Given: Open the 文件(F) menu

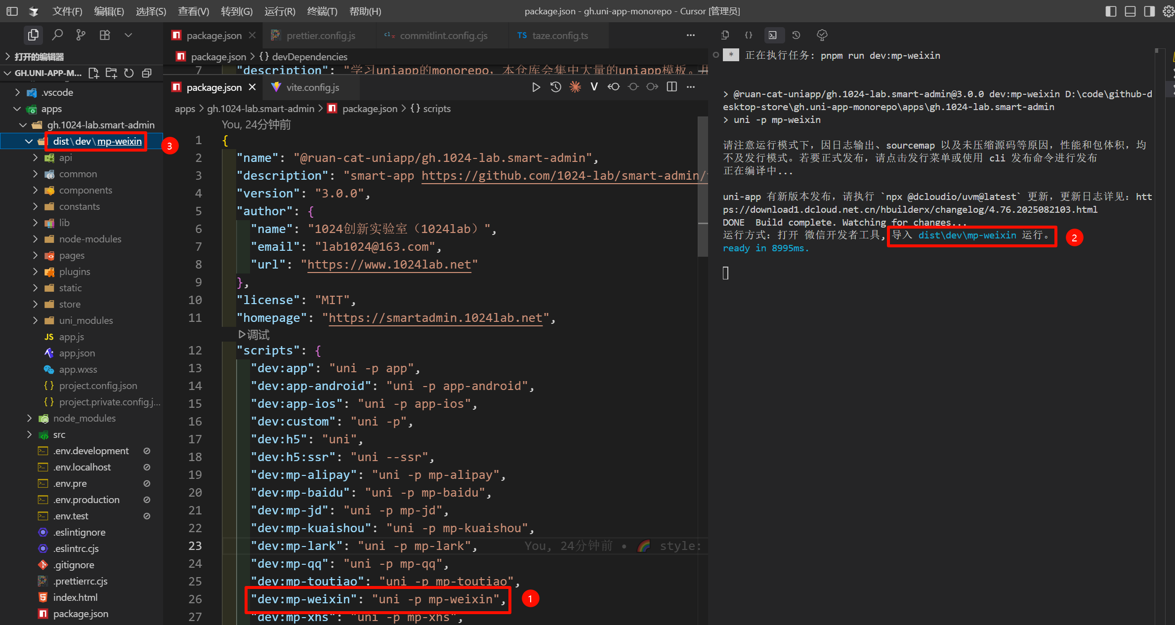Looking at the screenshot, I should [x=67, y=11].
